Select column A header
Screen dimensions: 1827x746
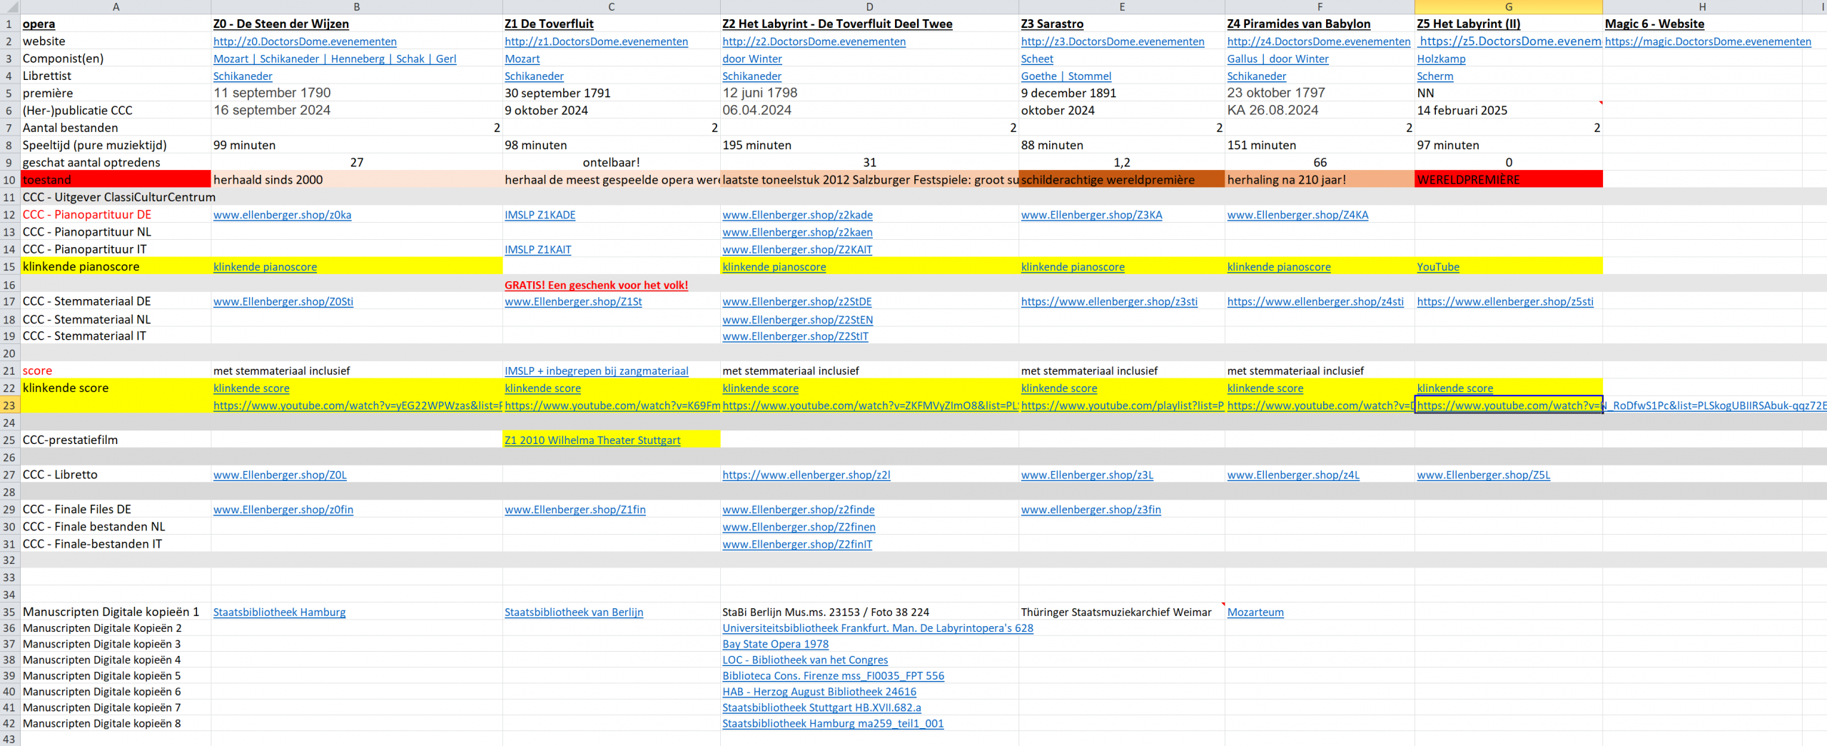click(116, 6)
